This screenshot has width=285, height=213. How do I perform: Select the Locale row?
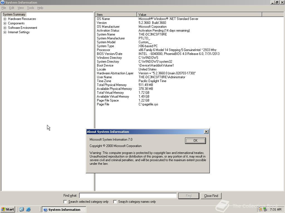point(189,69)
